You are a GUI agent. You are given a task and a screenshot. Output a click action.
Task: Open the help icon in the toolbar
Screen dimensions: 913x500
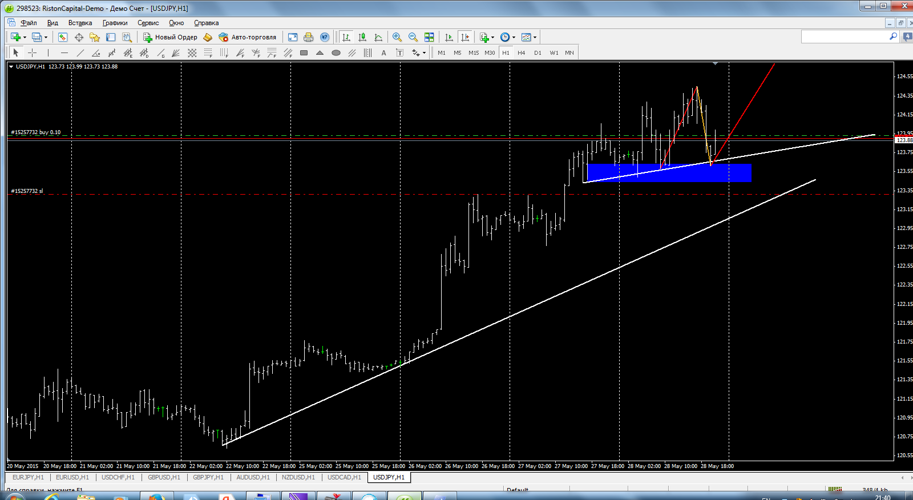[x=325, y=37]
